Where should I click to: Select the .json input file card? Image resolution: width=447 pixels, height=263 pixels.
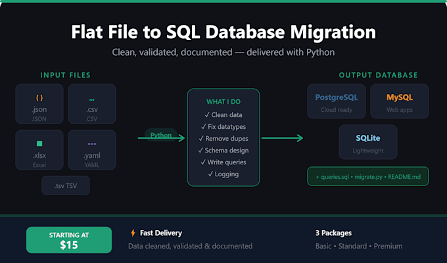[x=39, y=104]
